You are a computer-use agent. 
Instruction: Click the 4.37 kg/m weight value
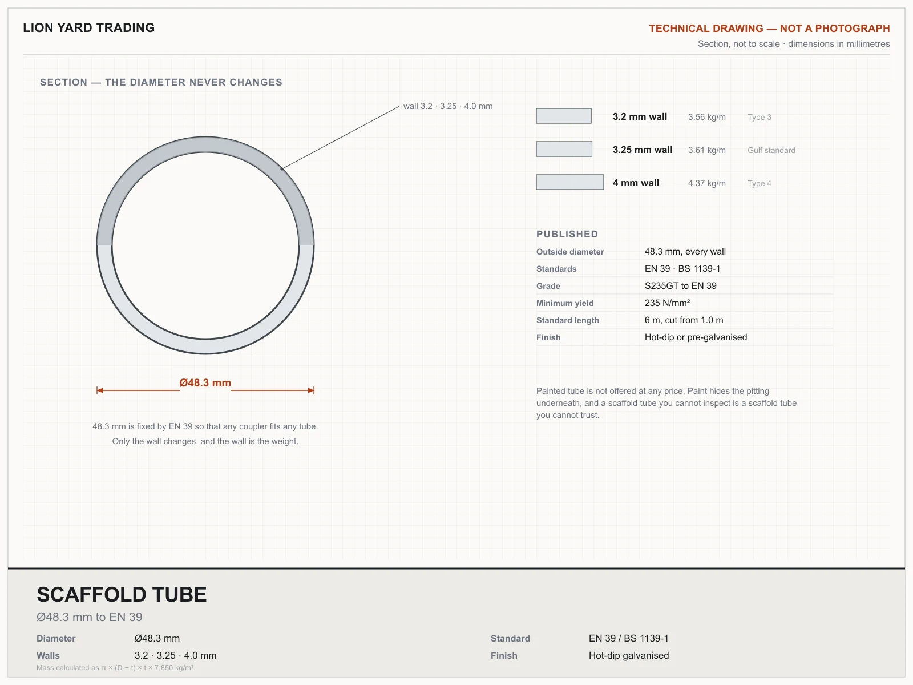click(707, 183)
